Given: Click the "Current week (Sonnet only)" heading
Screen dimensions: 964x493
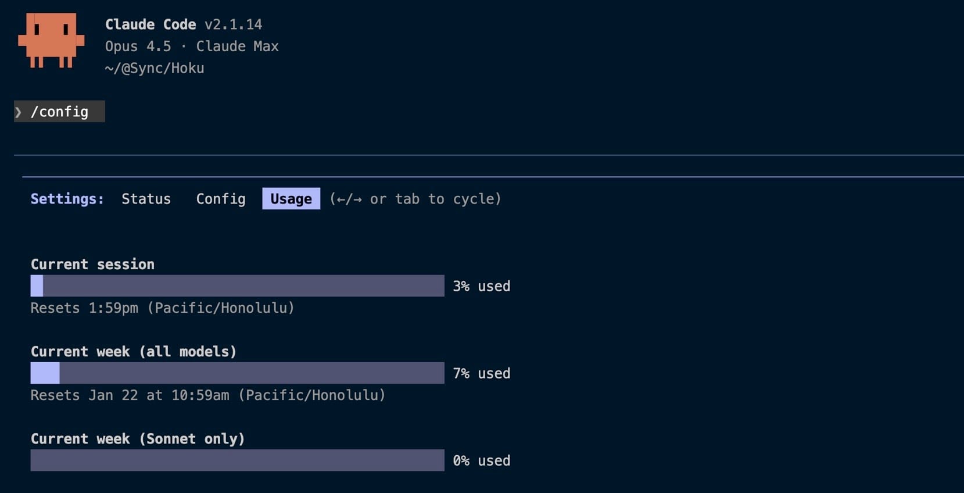Looking at the screenshot, I should coord(138,439).
